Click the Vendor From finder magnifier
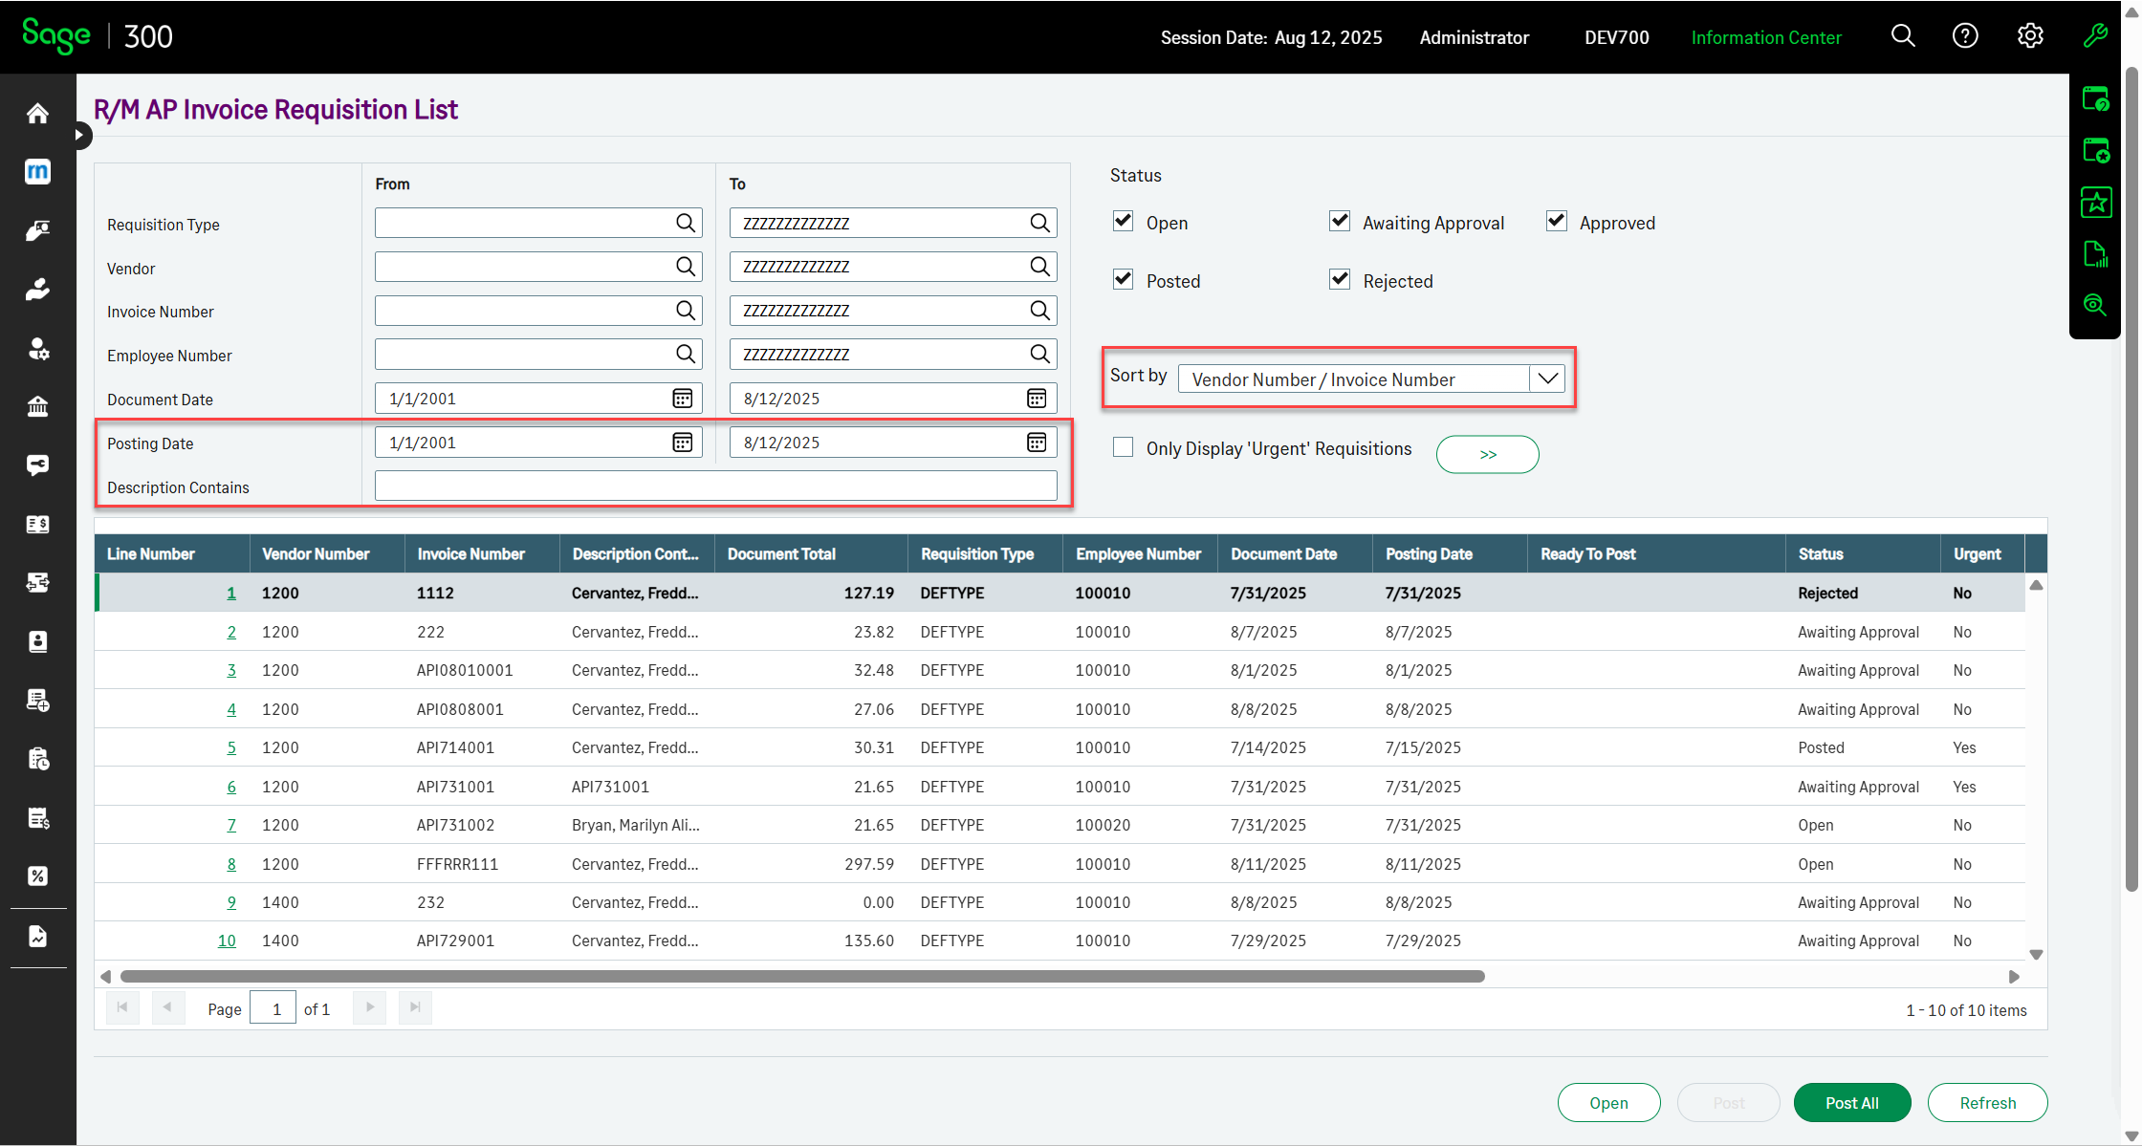2142x1146 pixels. pos(686,267)
